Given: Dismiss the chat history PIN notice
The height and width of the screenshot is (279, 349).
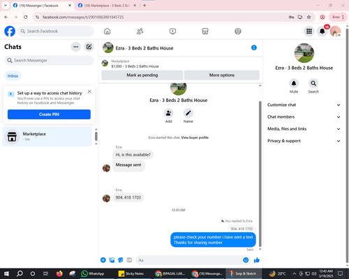Looking at the screenshot, I should pos(89,91).
